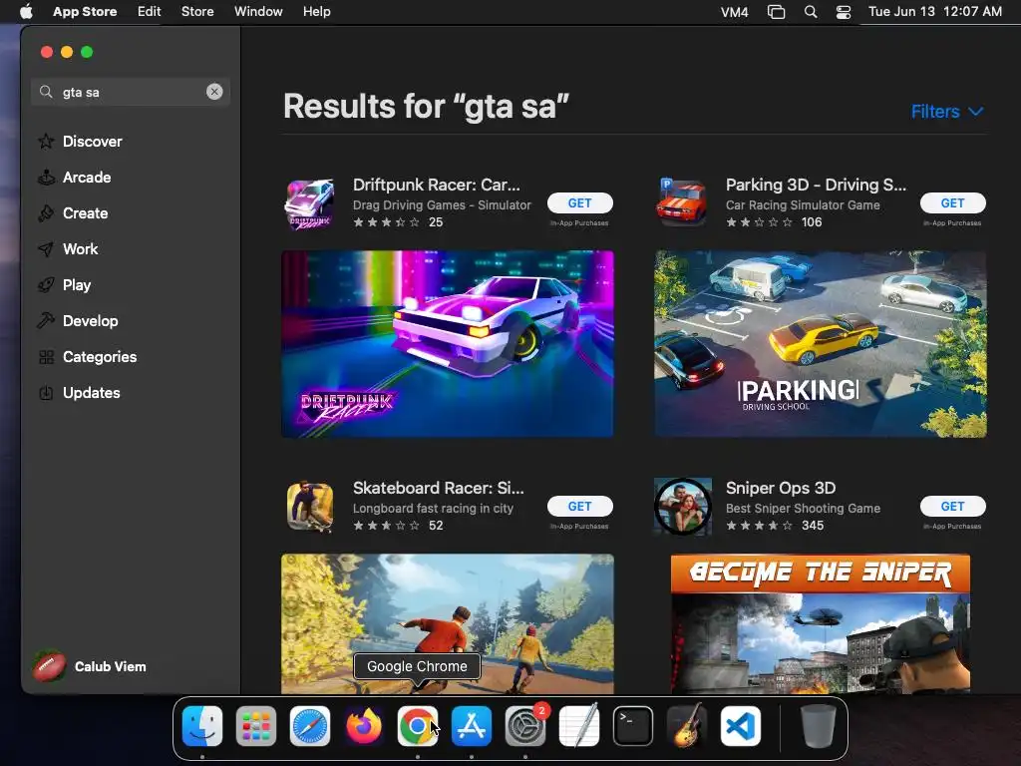Open Parking 3D app icon
This screenshot has width=1021, height=766.
point(682,202)
